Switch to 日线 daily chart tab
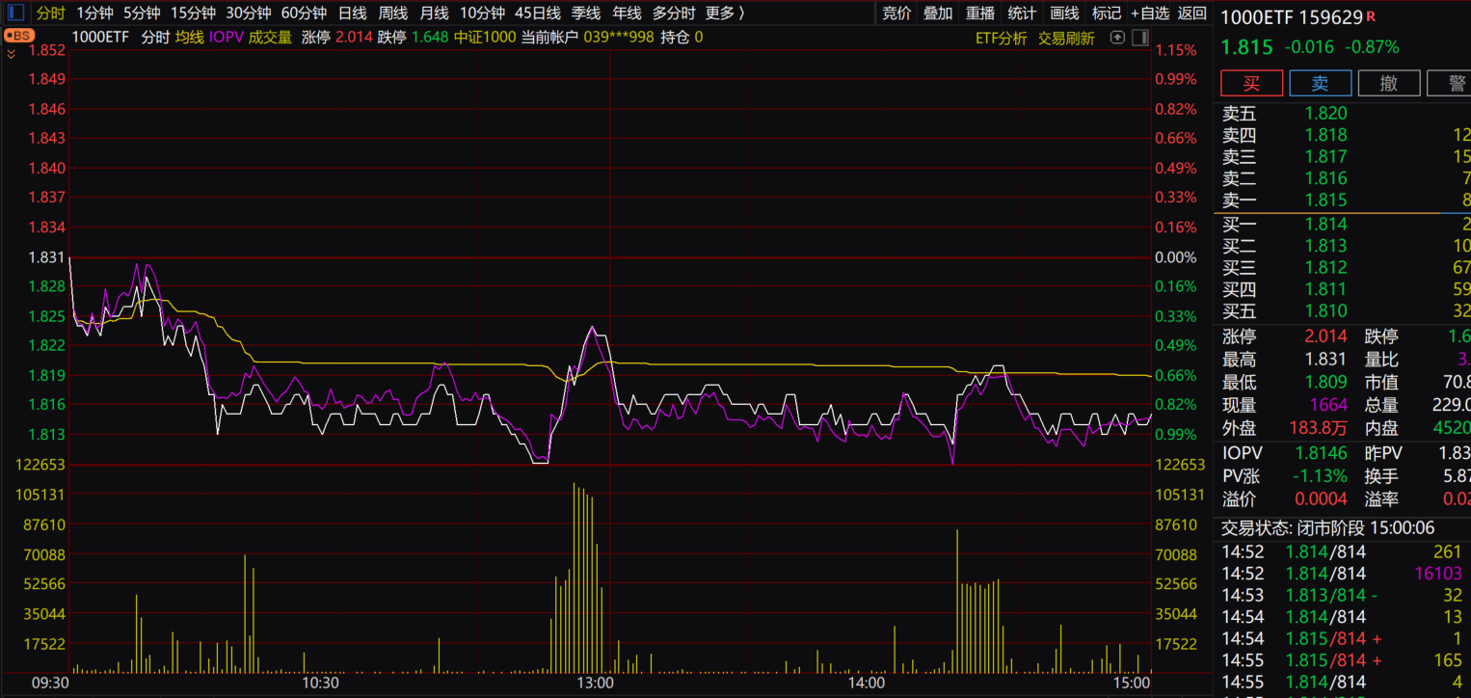Viewport: 1471px width, 698px height. (352, 13)
